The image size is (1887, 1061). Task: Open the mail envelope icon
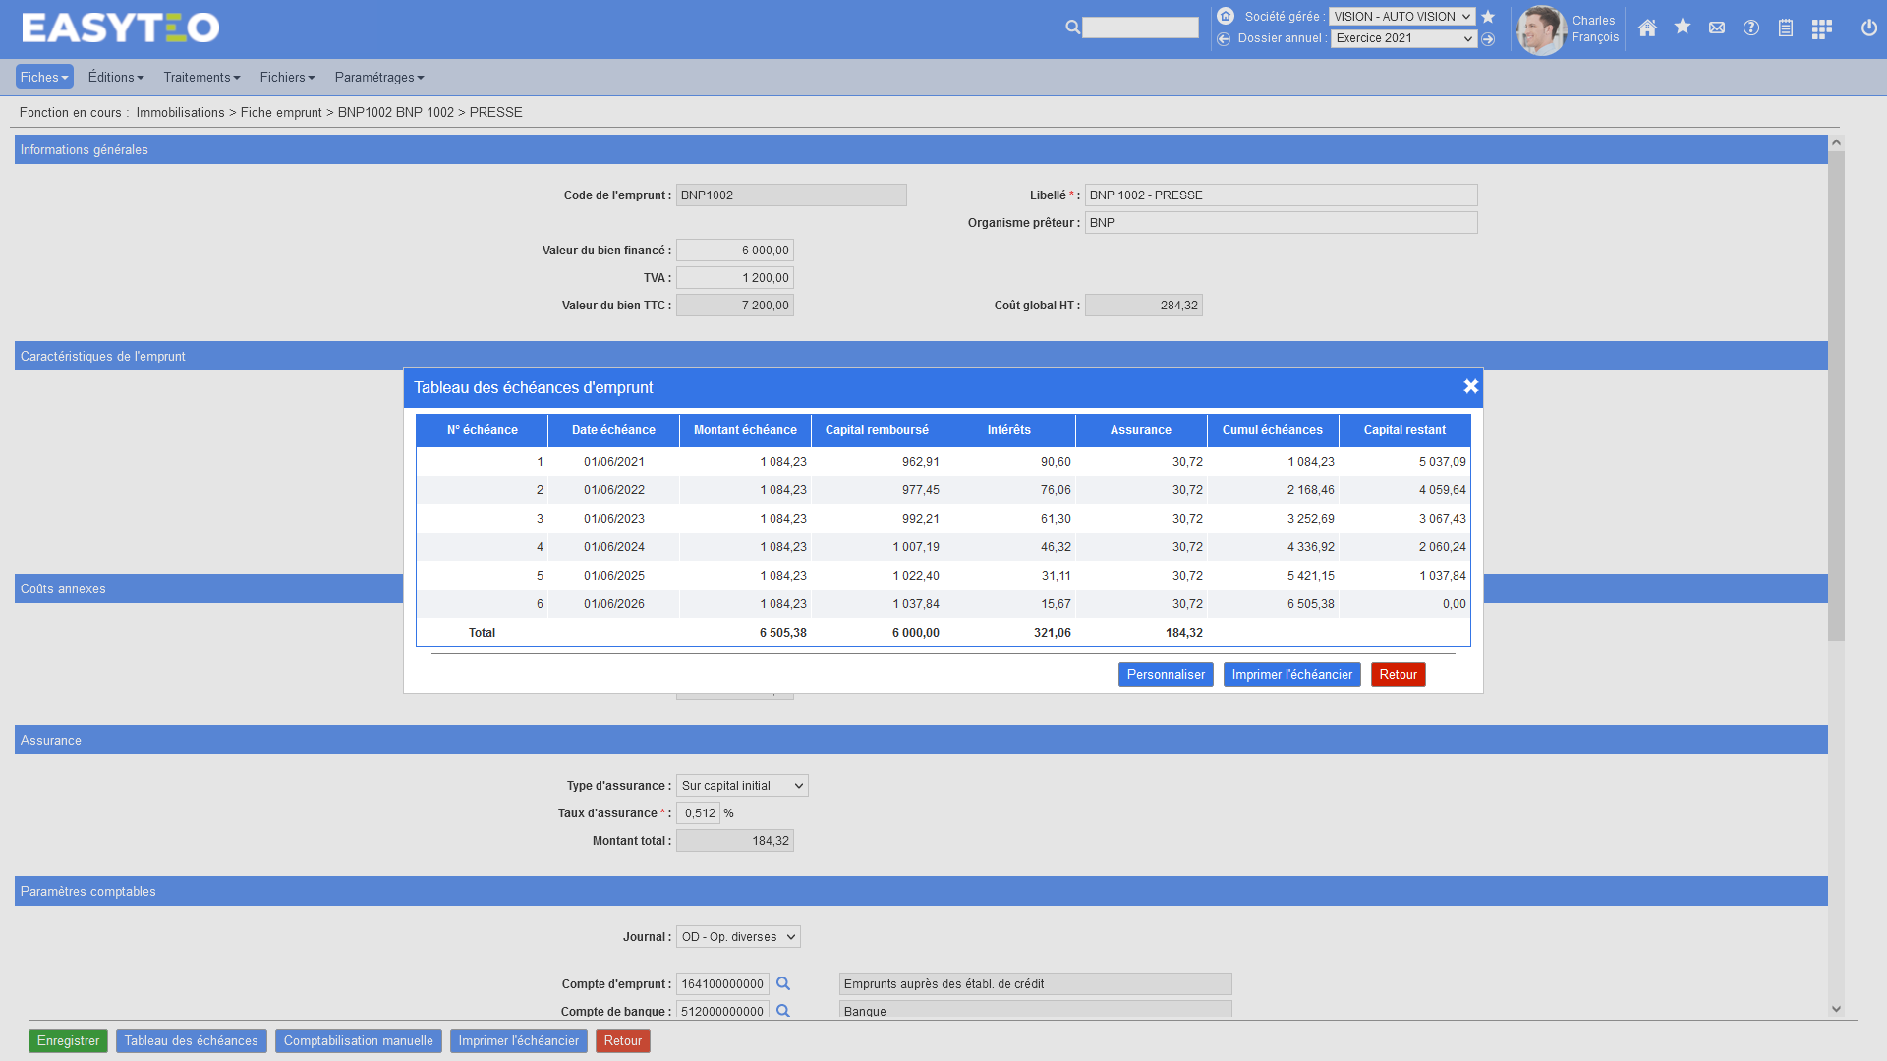[1717, 28]
